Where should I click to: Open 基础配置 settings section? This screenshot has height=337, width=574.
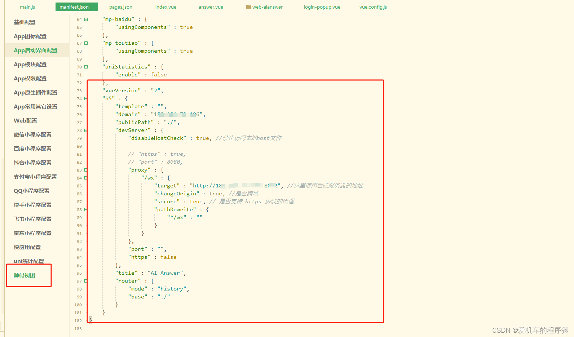[x=25, y=22]
